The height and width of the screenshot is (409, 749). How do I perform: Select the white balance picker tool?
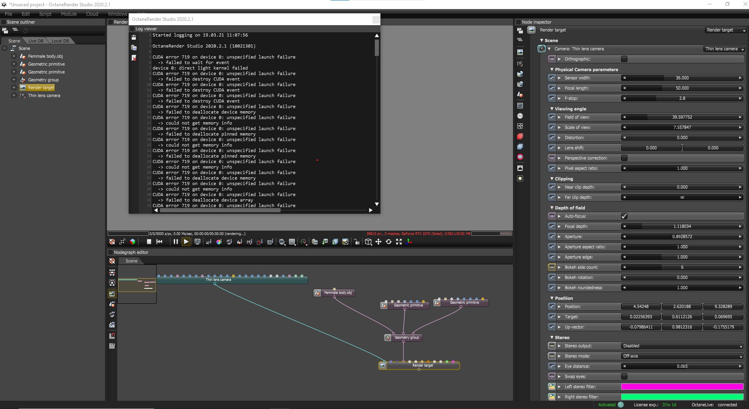(x=219, y=242)
